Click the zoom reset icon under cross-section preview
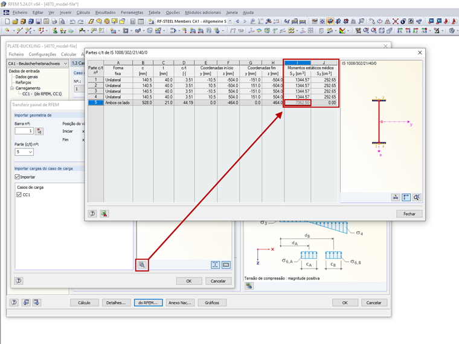The height and width of the screenshot is (344, 459). (x=417, y=197)
